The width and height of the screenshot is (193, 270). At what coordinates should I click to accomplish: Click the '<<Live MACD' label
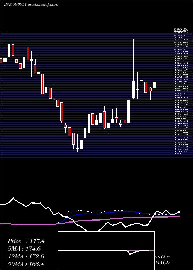(x=163, y=260)
